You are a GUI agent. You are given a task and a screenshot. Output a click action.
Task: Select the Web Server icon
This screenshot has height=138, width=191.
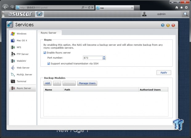(x=13, y=68)
